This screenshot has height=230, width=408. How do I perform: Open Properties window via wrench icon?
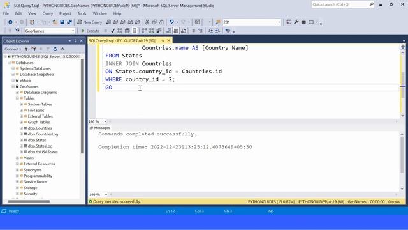click(296, 22)
